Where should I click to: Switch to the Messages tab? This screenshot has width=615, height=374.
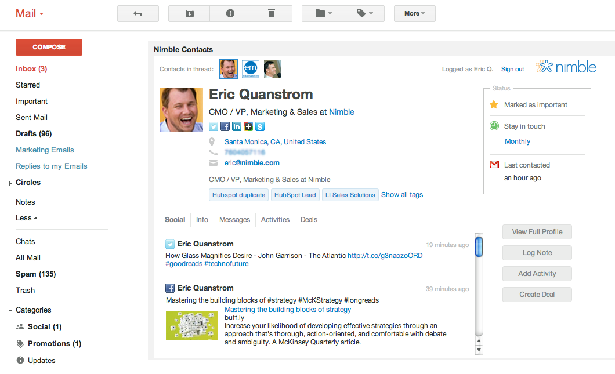(x=234, y=220)
